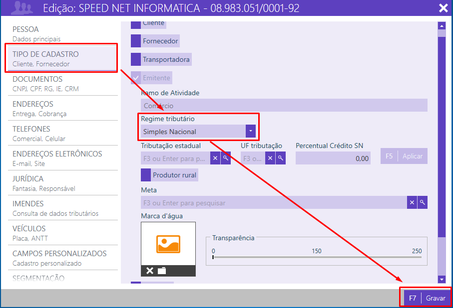Click F7 Gravar to save
The image size is (453, 308).
[427, 298]
